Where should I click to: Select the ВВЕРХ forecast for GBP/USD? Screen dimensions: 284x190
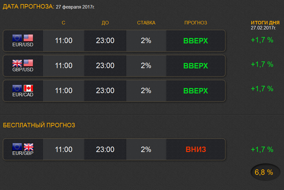tap(196, 66)
